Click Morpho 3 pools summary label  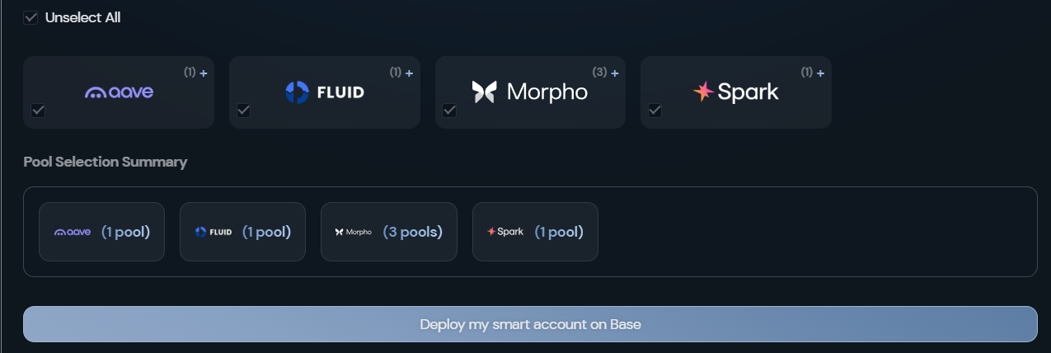pos(413,233)
